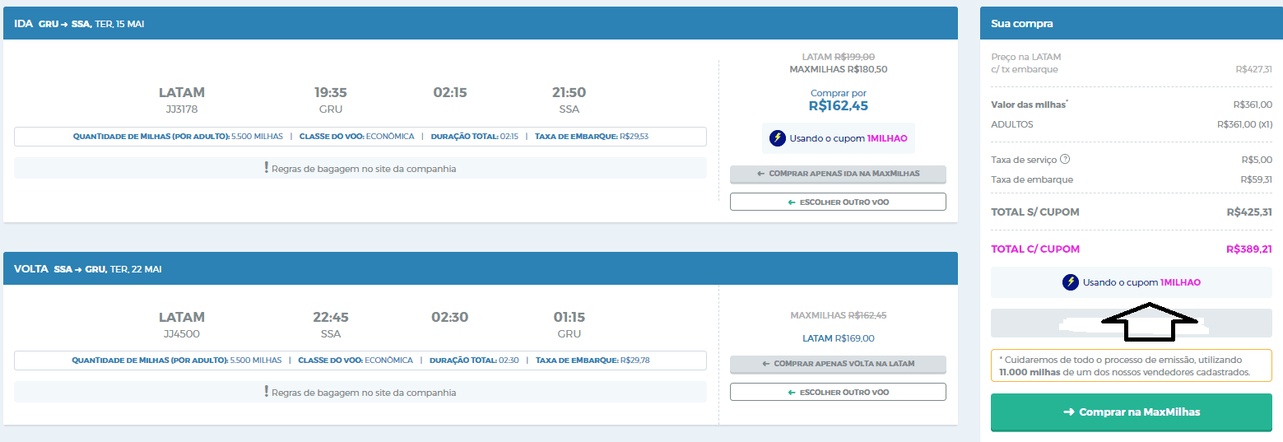Click the lightning coupon icon in purchase summary
The height and width of the screenshot is (442, 1283).
pyautogui.click(x=1071, y=282)
